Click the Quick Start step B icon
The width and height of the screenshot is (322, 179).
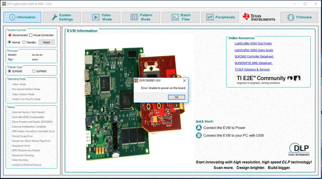[199, 135]
